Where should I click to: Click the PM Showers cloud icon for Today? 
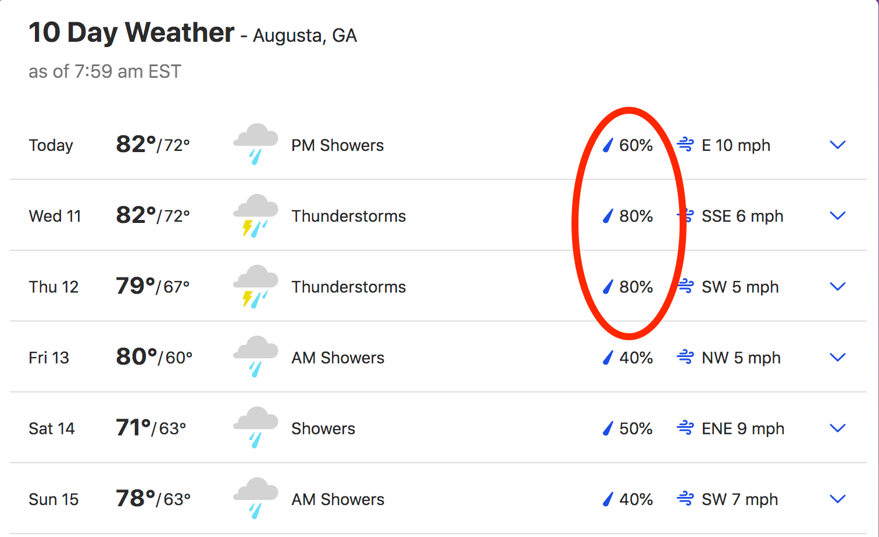(256, 144)
